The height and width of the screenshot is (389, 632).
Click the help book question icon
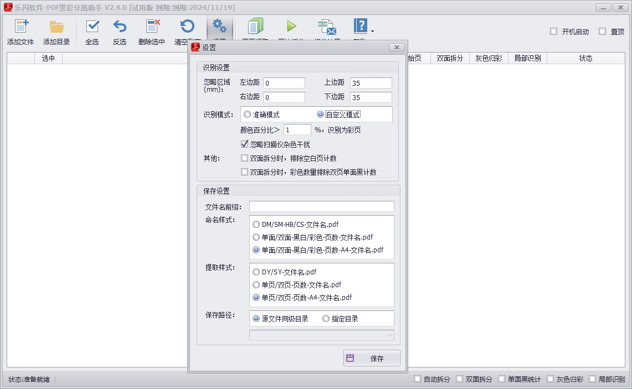point(361,26)
